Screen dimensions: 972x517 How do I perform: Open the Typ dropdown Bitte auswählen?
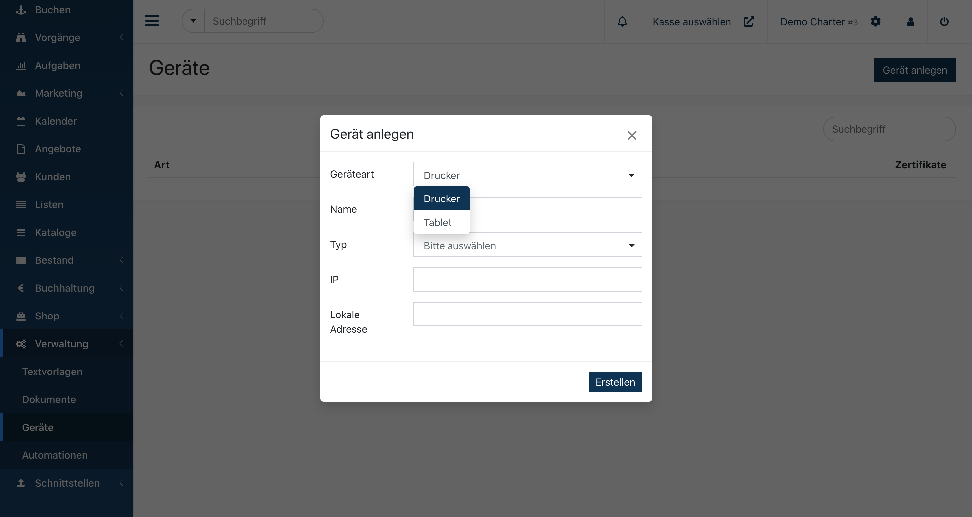[527, 245]
